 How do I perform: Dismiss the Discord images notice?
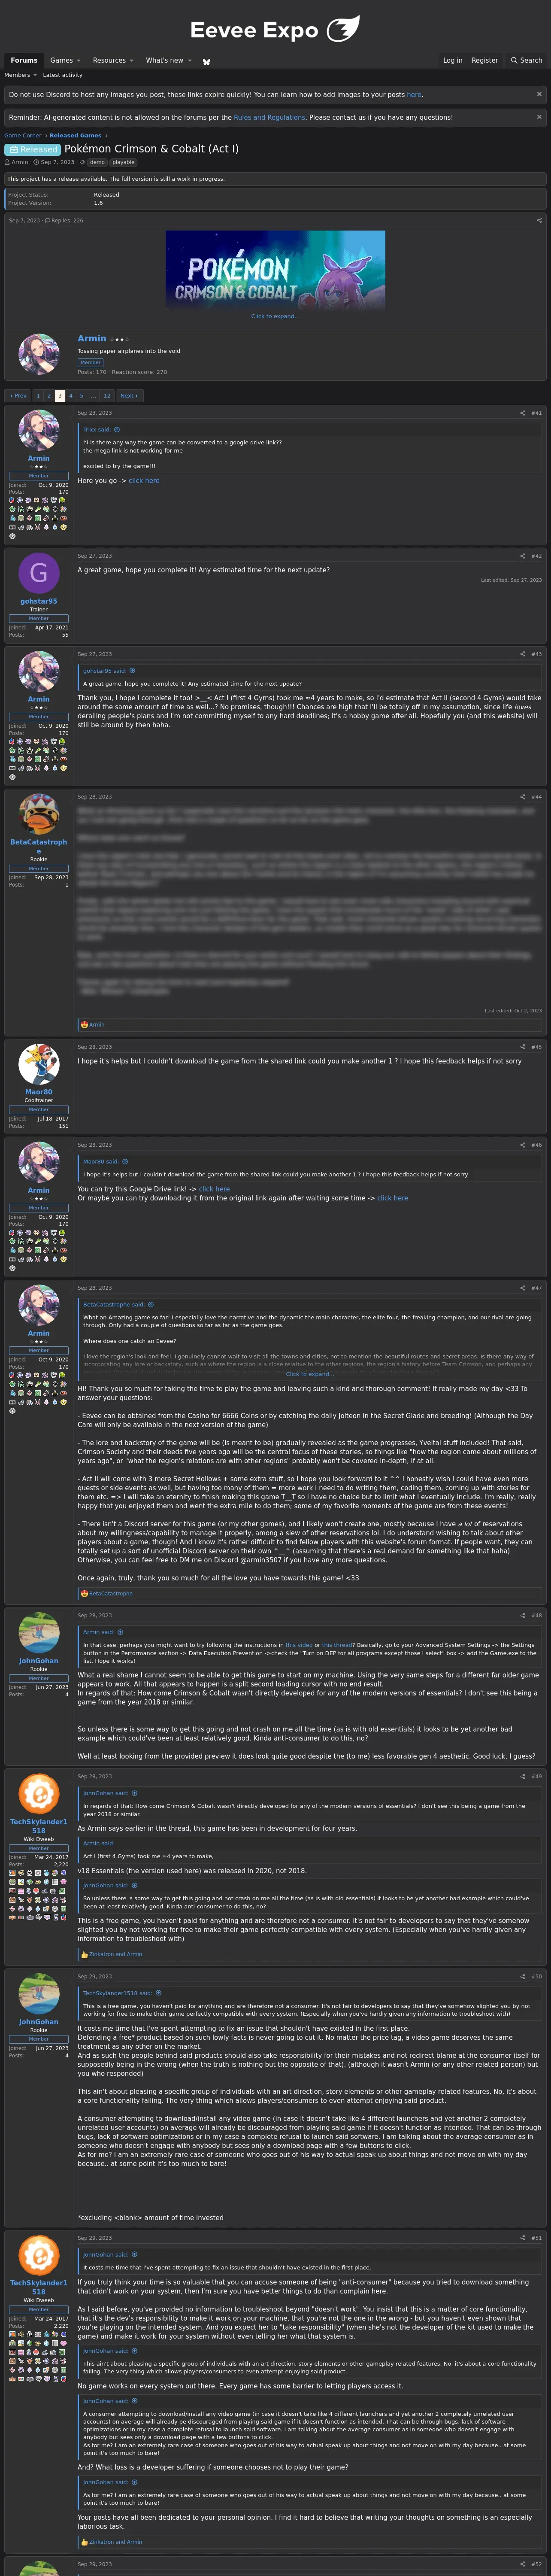pos(539,94)
